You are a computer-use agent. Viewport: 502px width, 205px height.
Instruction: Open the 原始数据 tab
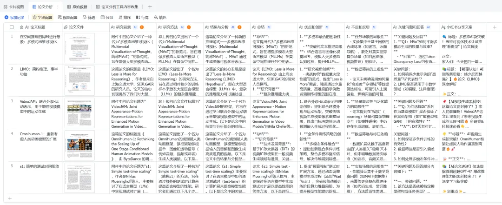click(x=77, y=7)
